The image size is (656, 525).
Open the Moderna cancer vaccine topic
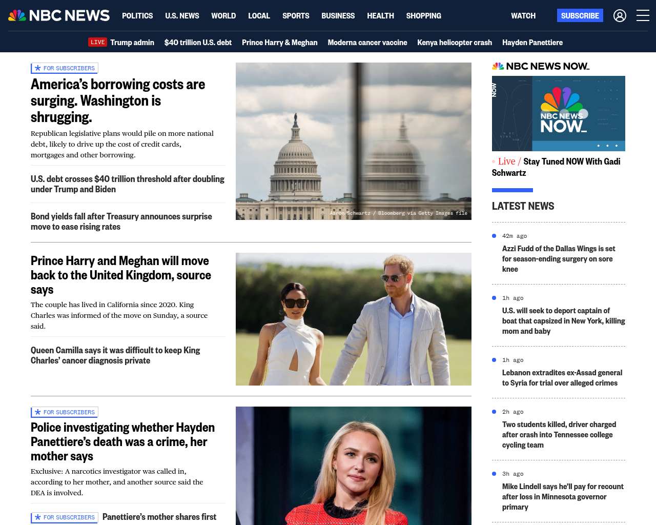coord(367,43)
